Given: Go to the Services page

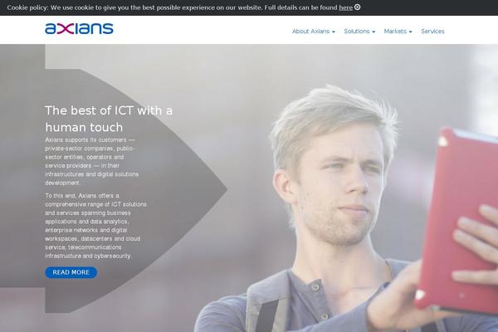Looking at the screenshot, I should tap(432, 32).
